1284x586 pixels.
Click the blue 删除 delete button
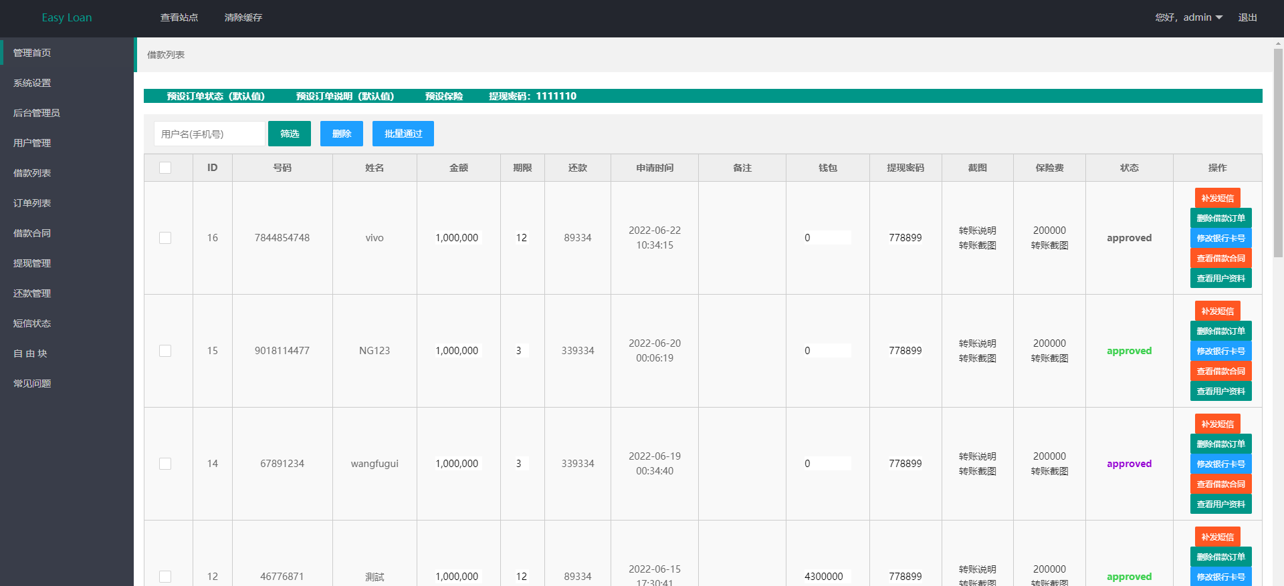(x=341, y=134)
